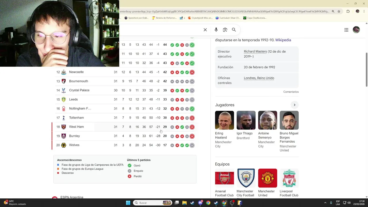This screenshot has width=368, height=207.
Task: Click the Chrome address bar URL
Action: [224, 11]
